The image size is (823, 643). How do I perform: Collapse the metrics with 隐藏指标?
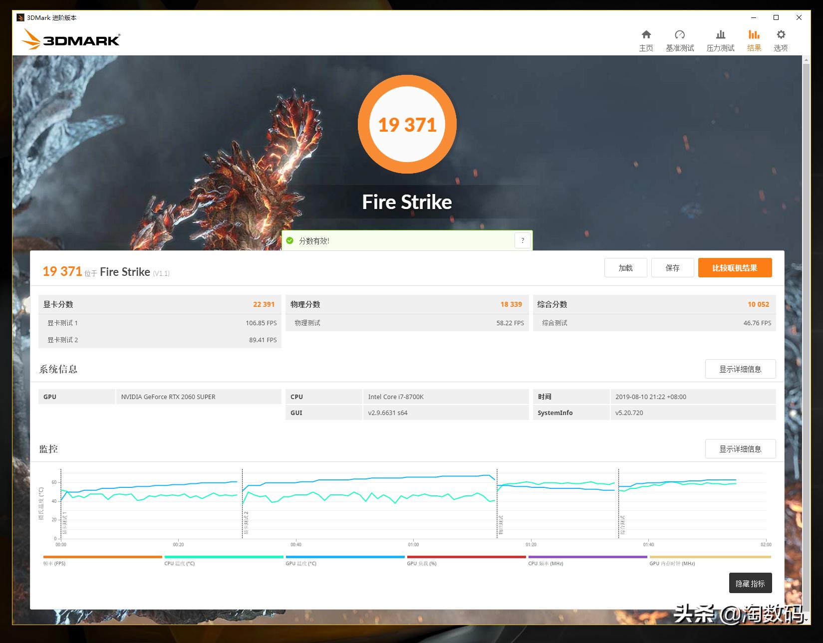[750, 583]
